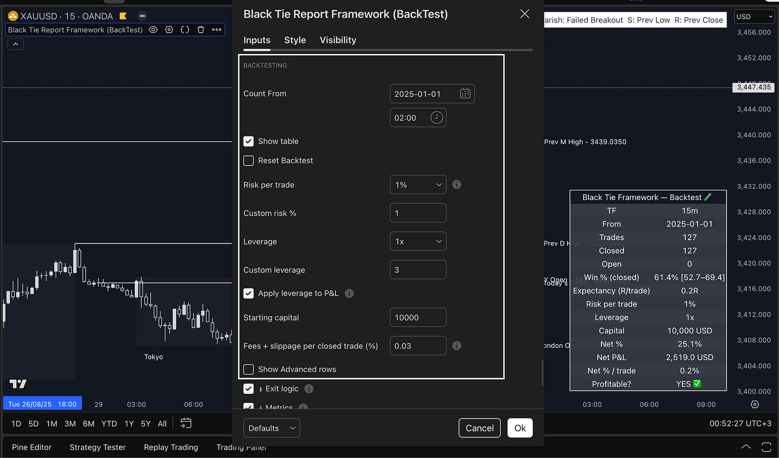779x458 pixels.
Task: Toggle Show table checkbox
Action: click(248, 141)
